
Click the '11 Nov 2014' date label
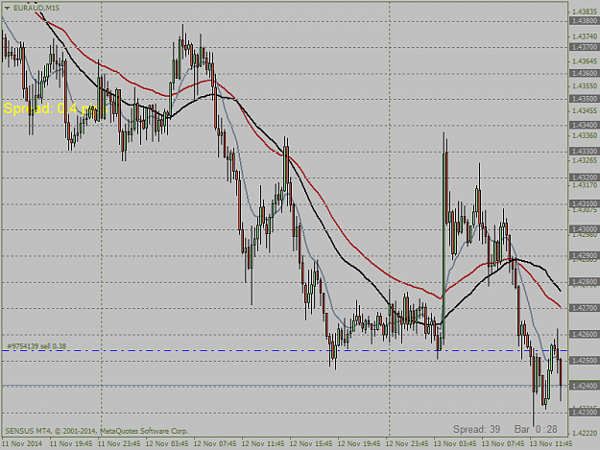tap(22, 444)
